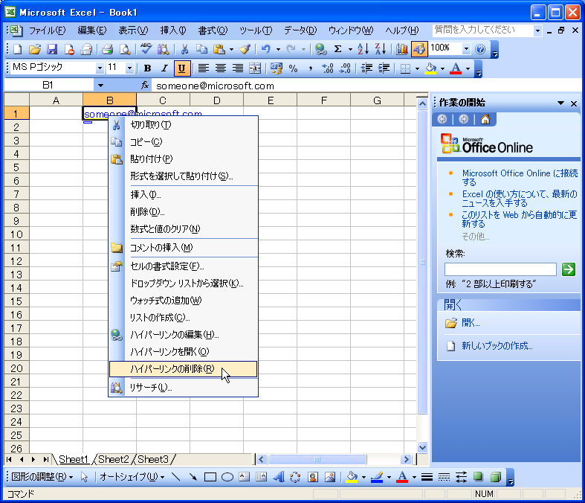Click the Open file toolbar icon
Screen dimensions: 585x503
[35, 49]
